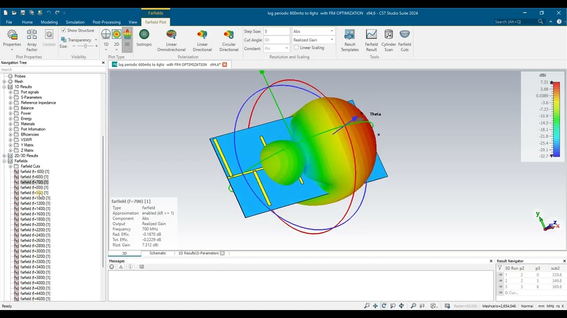Image resolution: width=567 pixels, height=318 pixels.
Task: Click the help question mark icon
Action: click(x=559, y=22)
